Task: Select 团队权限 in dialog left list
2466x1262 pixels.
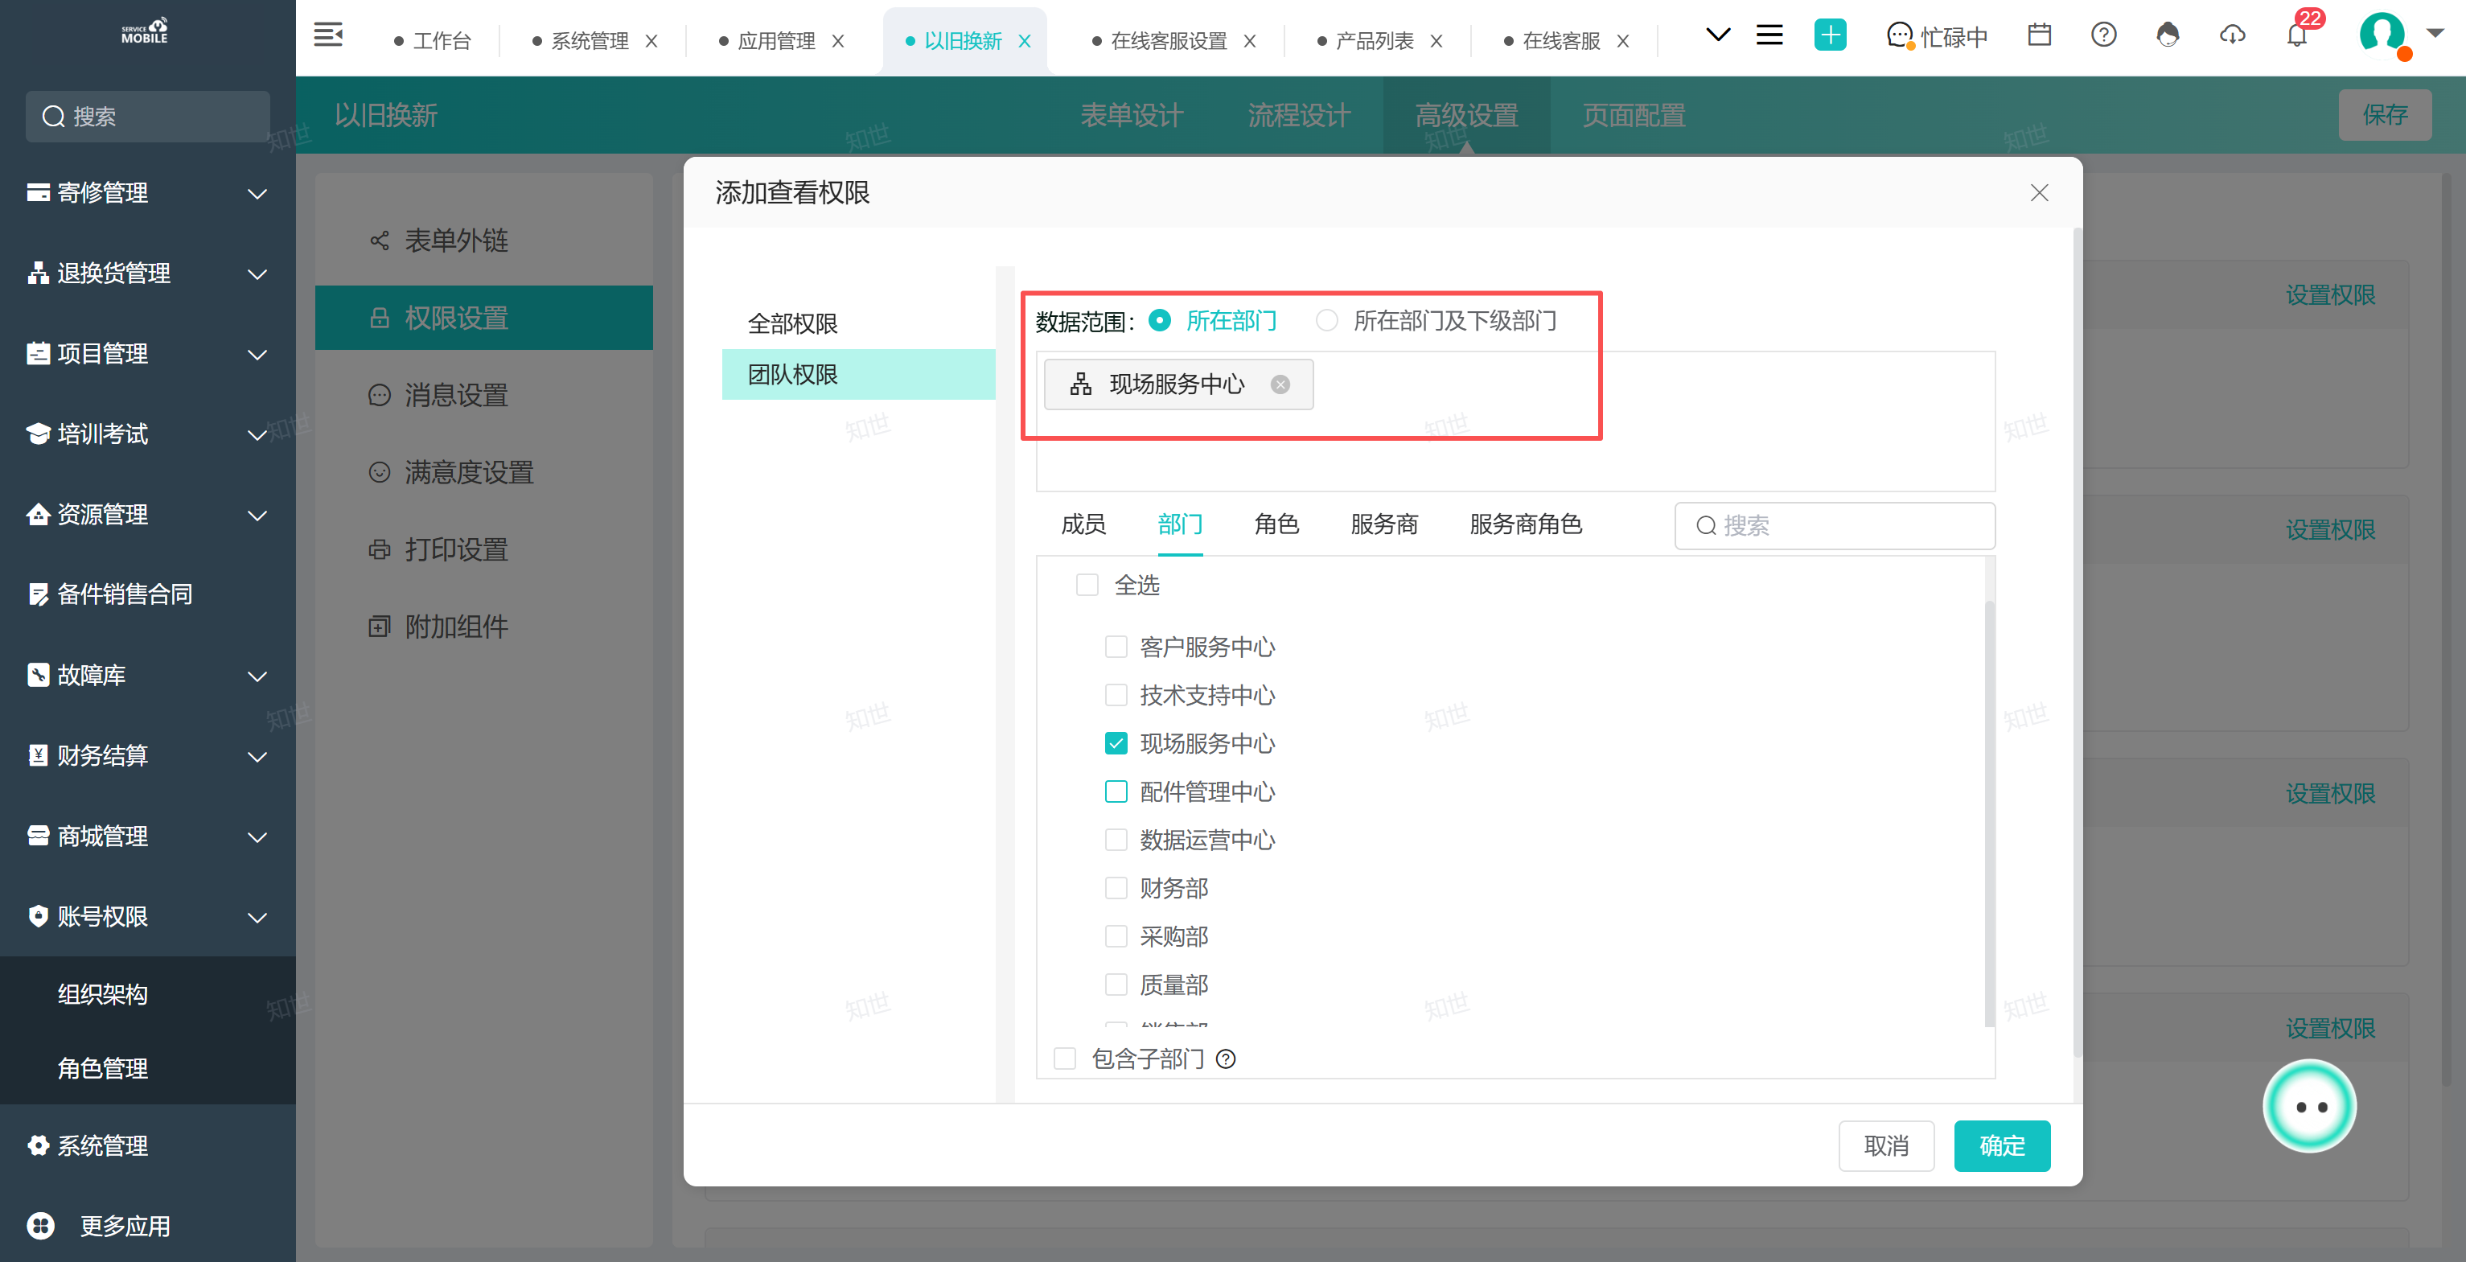Action: pyautogui.click(x=859, y=376)
